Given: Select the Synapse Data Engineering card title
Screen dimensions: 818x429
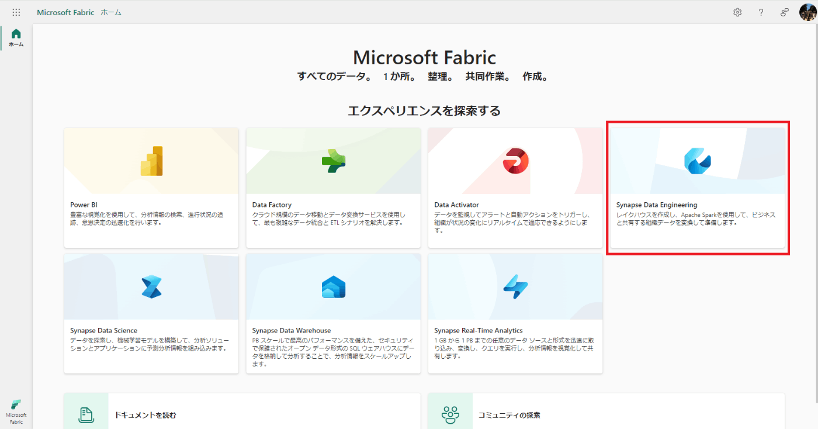Looking at the screenshot, I should [657, 205].
